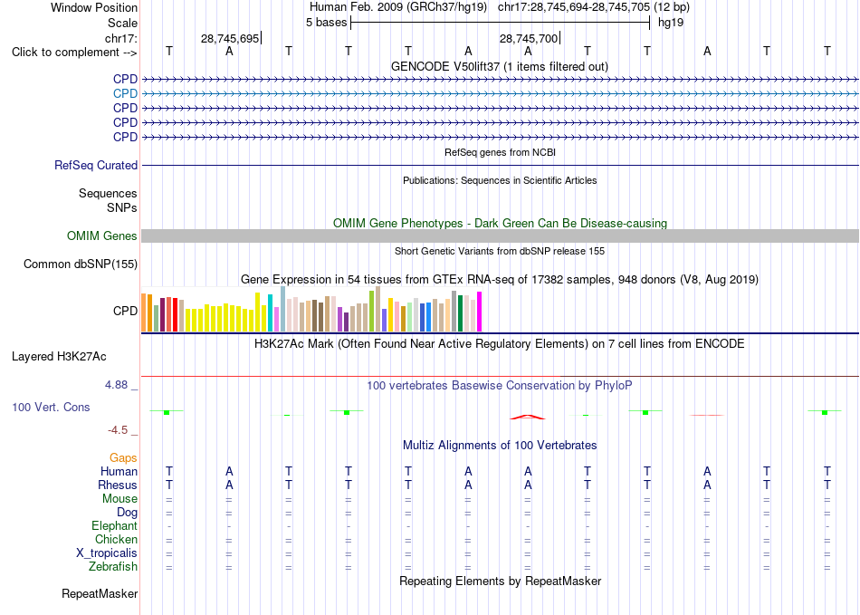Select the Zebrafish alignment row label

tap(113, 566)
